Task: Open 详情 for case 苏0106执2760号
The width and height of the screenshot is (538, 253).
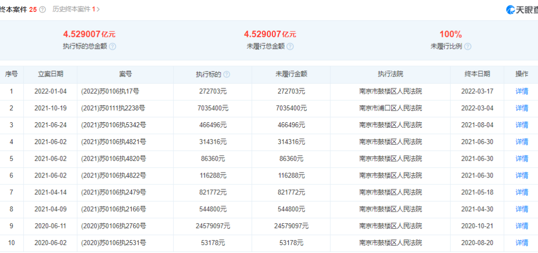Action: (522, 226)
